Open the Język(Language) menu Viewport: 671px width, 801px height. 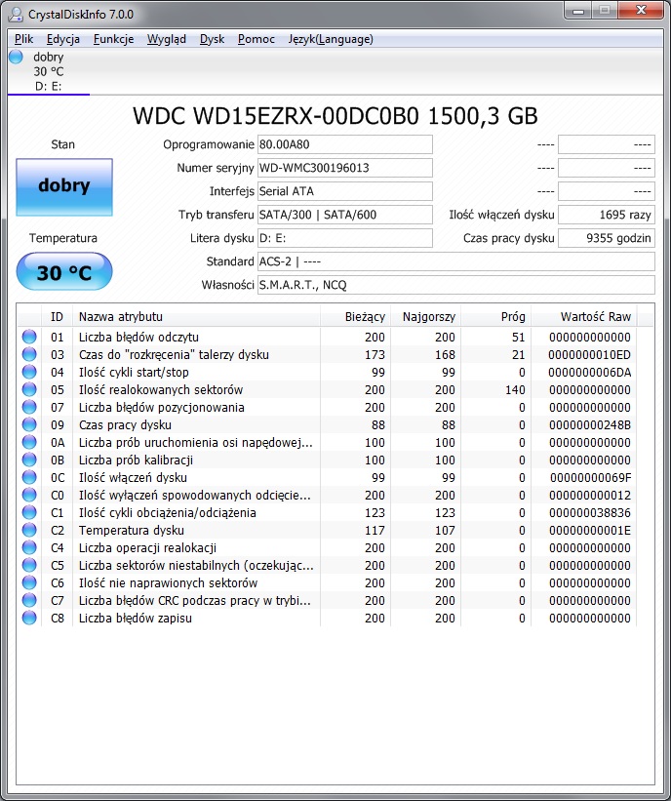[x=331, y=39]
